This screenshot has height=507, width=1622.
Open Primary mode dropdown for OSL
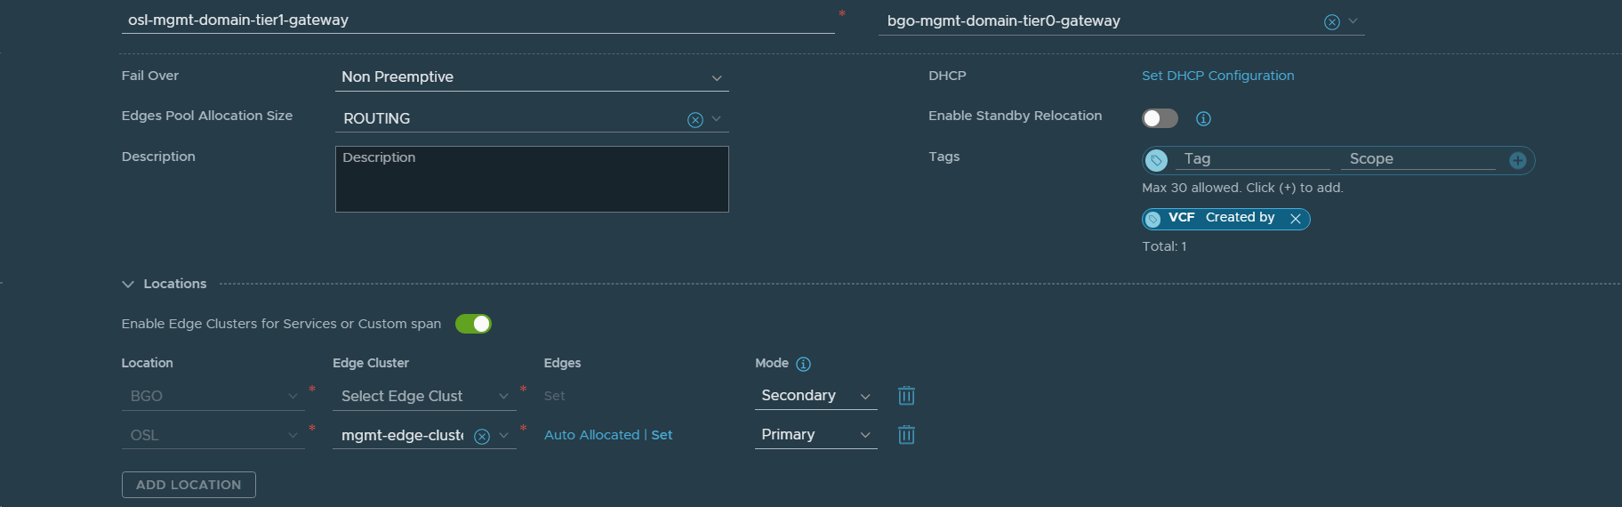coord(815,435)
